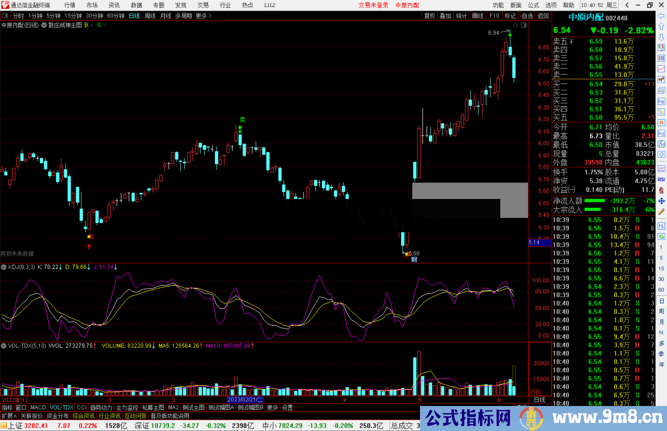The height and width of the screenshot is (431, 667).
Task: Click the green 净流入额 bar
Action: pos(594,201)
